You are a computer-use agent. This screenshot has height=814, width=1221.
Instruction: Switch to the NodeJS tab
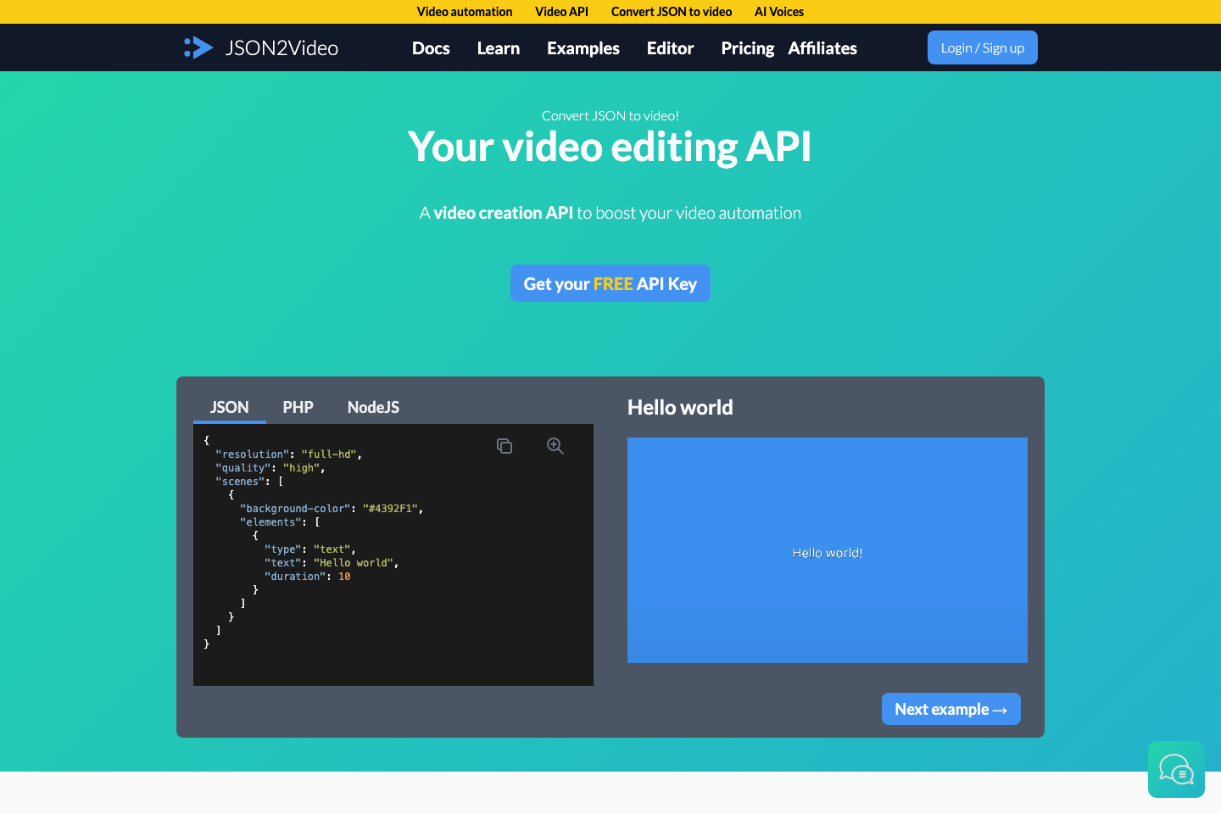coord(373,407)
